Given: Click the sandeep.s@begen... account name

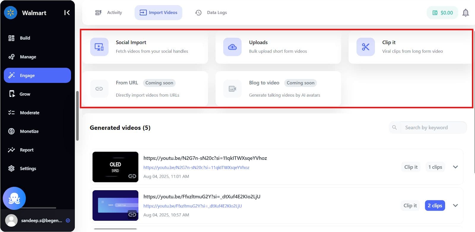Looking at the screenshot, I should (x=42, y=220).
